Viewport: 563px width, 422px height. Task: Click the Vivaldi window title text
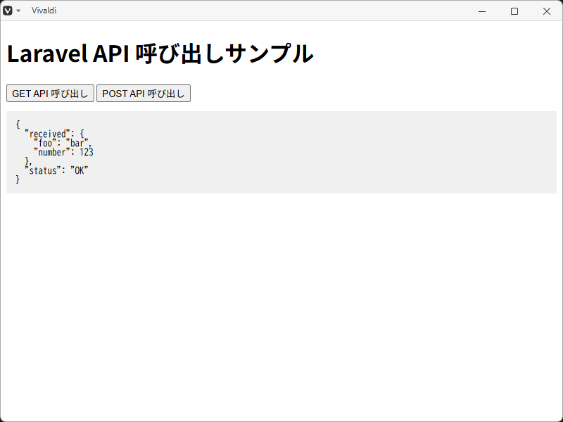tap(44, 11)
